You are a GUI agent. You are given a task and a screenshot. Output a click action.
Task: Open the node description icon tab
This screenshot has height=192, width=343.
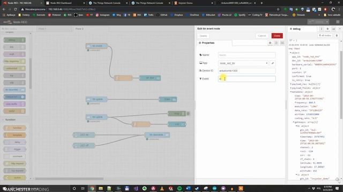(276, 43)
